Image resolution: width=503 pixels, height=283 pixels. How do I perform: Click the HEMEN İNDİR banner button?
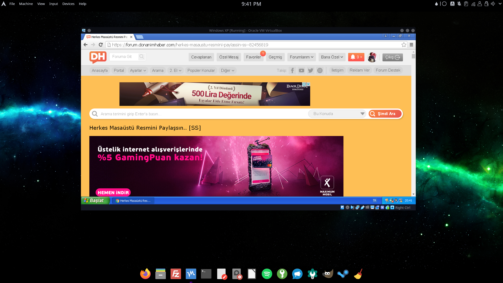113,193
